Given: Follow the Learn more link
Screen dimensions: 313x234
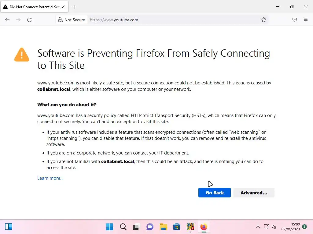Looking at the screenshot, I should [50, 178].
